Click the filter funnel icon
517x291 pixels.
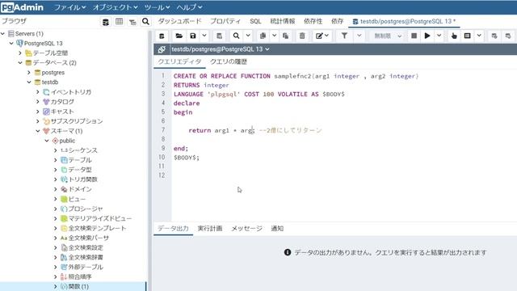344,36
